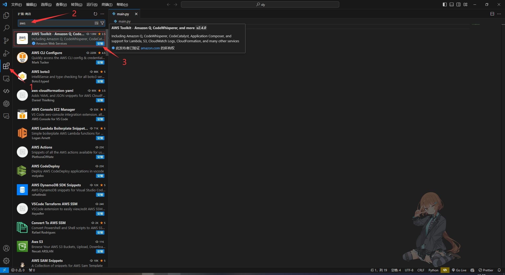The image size is (505, 275).
Task: Toggle primary side bar visibility
Action: point(445,4)
